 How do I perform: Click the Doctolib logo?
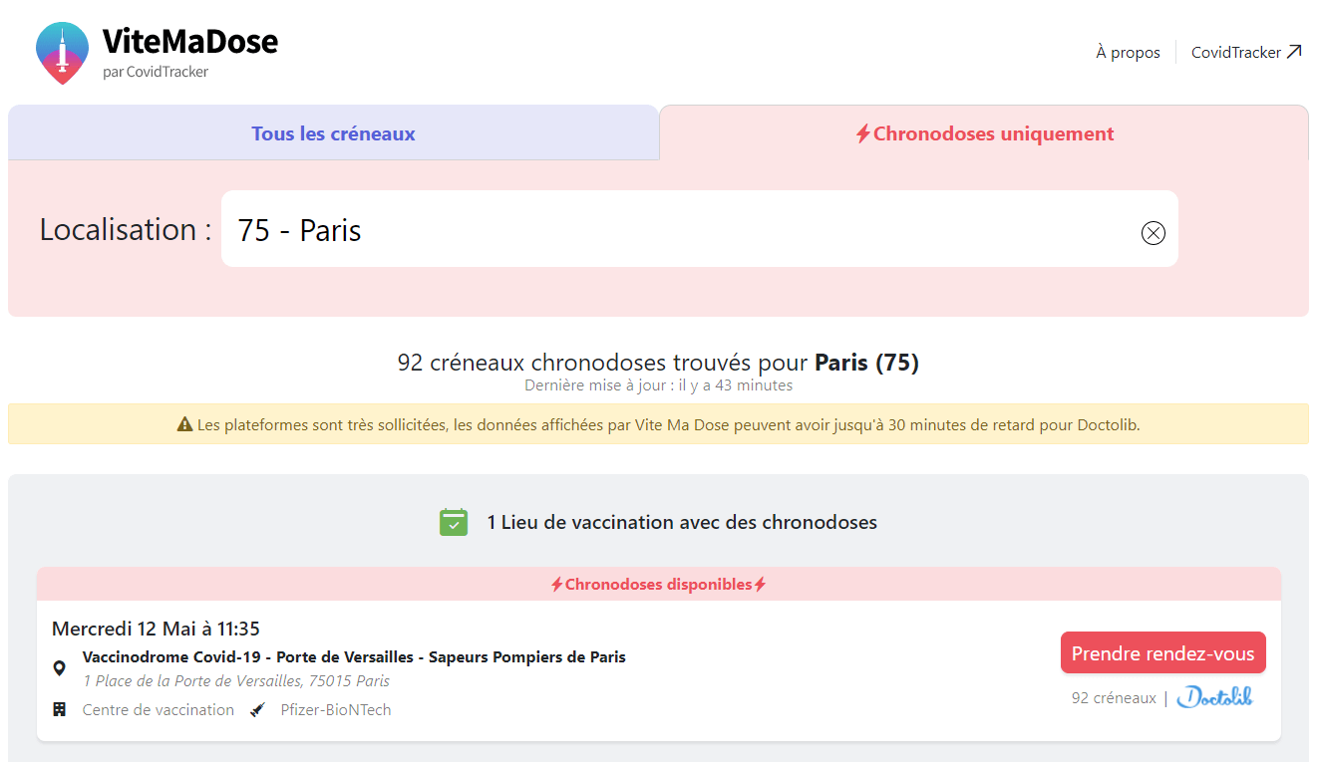pos(1214,697)
